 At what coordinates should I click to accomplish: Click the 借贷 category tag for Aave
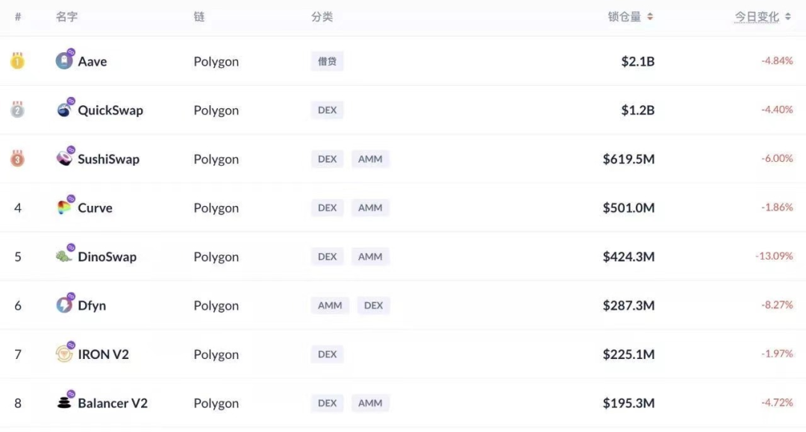(327, 61)
